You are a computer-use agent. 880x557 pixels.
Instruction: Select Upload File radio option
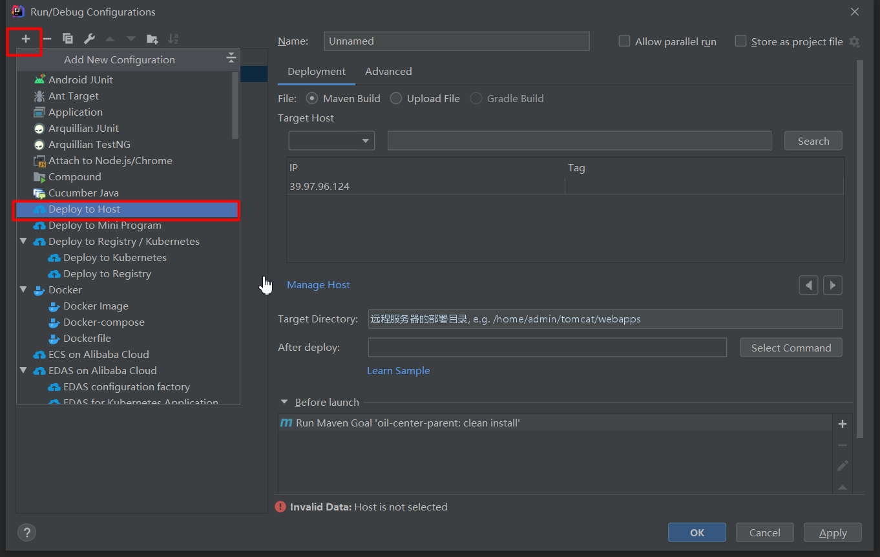pyautogui.click(x=396, y=98)
